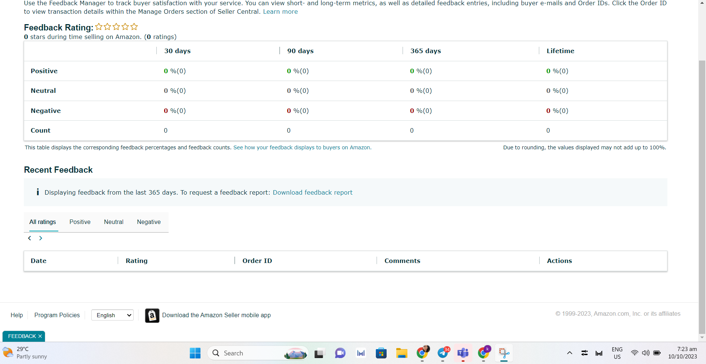Click the Count row label
The width and height of the screenshot is (706, 364).
[x=40, y=130]
